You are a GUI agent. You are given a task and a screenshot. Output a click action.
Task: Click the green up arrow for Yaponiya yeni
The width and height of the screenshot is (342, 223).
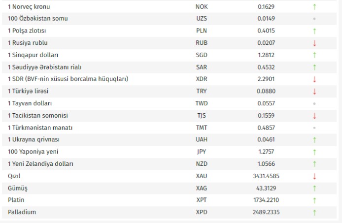tap(314, 152)
